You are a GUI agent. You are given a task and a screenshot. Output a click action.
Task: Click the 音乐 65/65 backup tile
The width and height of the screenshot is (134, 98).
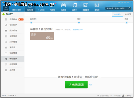coord(42,36)
